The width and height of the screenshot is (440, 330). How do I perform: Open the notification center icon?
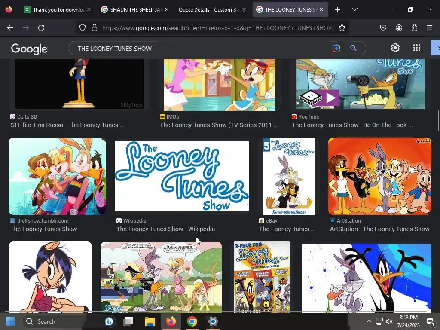coord(431,321)
